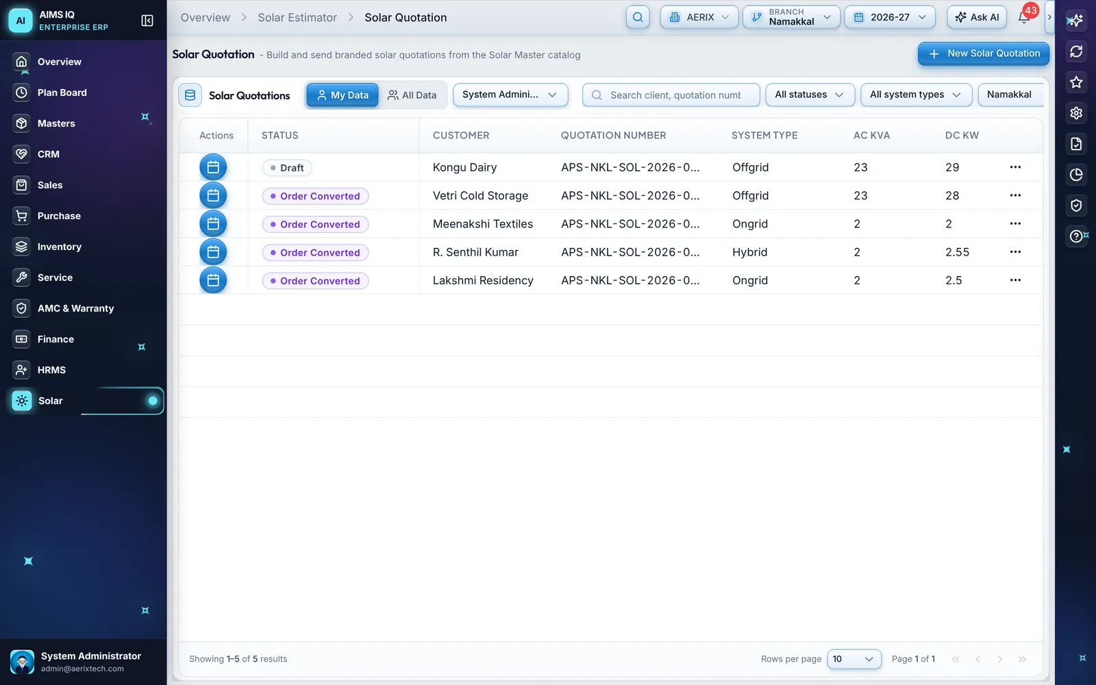Open the document check icon in right rail
This screenshot has width=1096, height=685.
pyautogui.click(x=1076, y=144)
